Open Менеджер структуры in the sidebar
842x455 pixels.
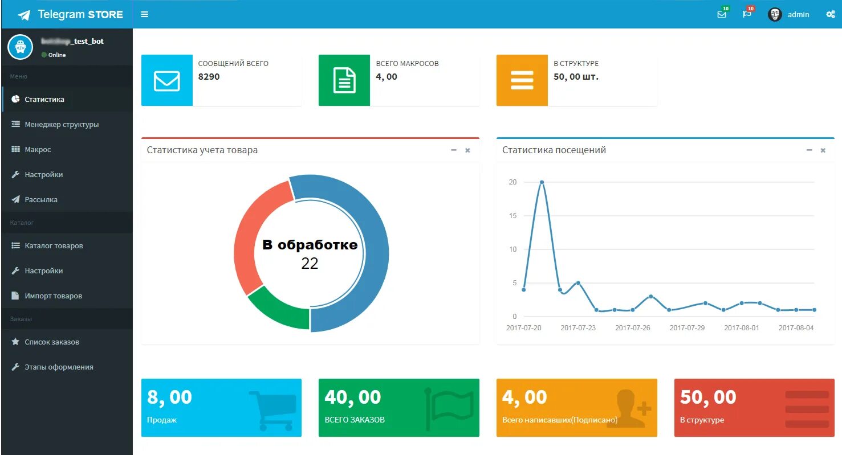[67, 124]
